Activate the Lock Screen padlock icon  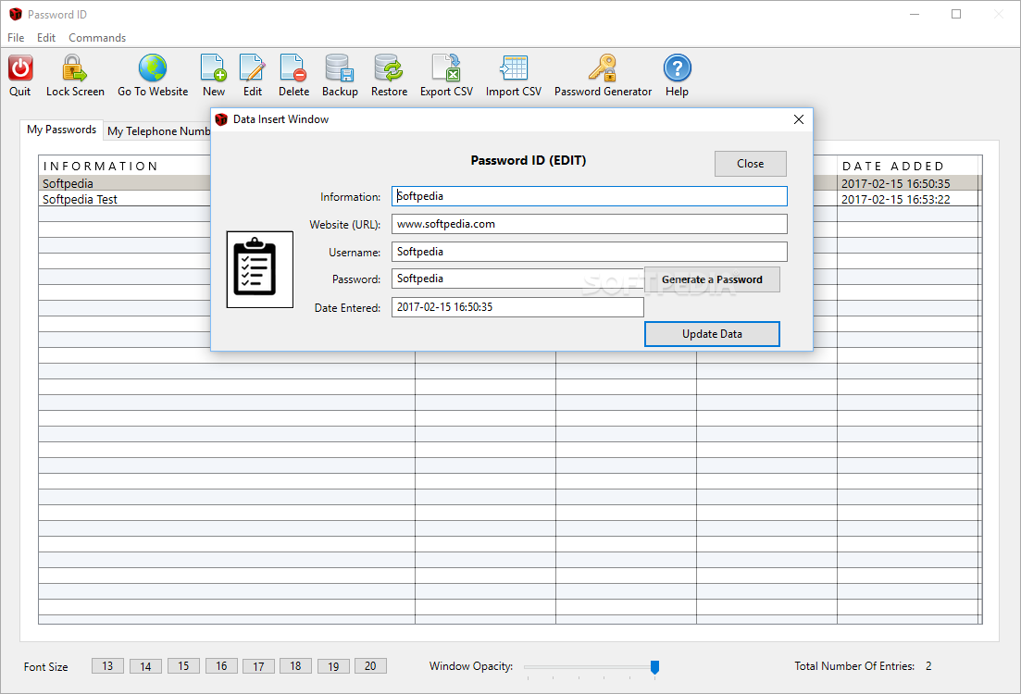click(x=74, y=68)
